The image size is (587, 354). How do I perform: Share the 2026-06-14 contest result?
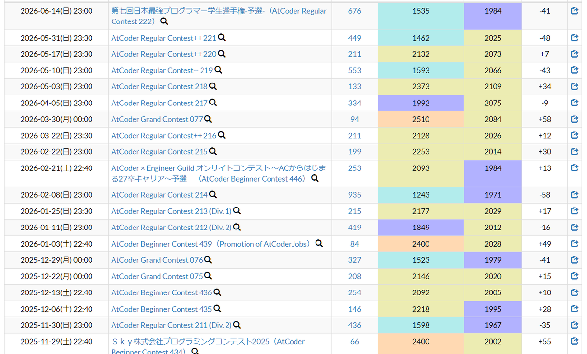click(575, 11)
